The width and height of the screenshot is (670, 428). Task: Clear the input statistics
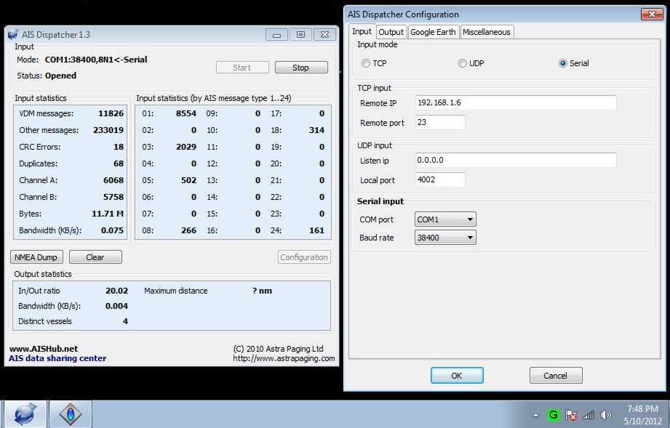(95, 257)
